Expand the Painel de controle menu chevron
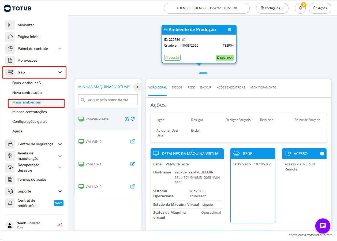 coord(60,49)
